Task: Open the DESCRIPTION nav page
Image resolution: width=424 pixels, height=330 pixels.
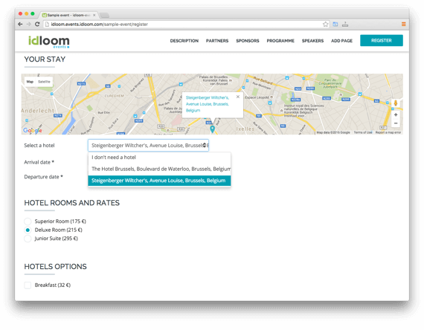Action: coord(184,41)
